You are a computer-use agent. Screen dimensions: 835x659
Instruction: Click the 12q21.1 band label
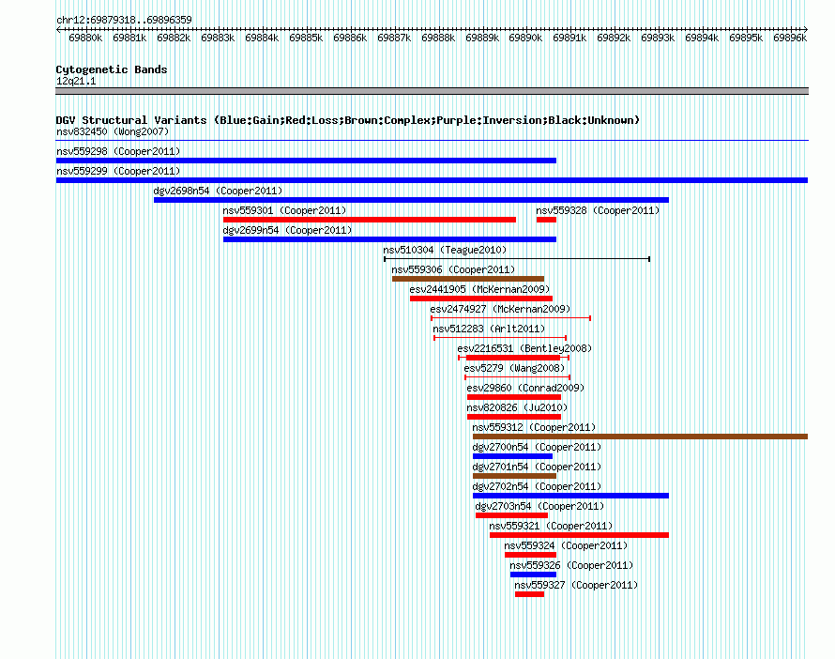pyautogui.click(x=76, y=81)
